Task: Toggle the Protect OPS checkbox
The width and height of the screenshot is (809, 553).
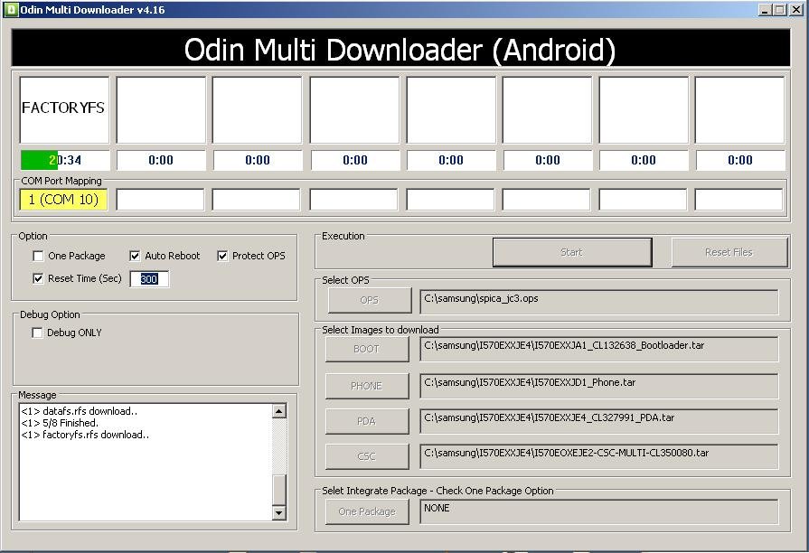Action: 222,256
